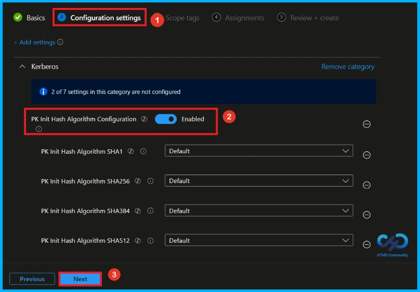Image resolution: width=420 pixels, height=292 pixels.
Task: Show info for PK Init Hash Algorithm SHA256
Action: pos(151,181)
